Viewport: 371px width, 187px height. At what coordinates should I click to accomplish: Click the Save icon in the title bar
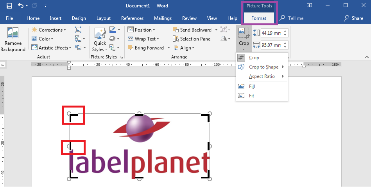[x=9, y=6]
